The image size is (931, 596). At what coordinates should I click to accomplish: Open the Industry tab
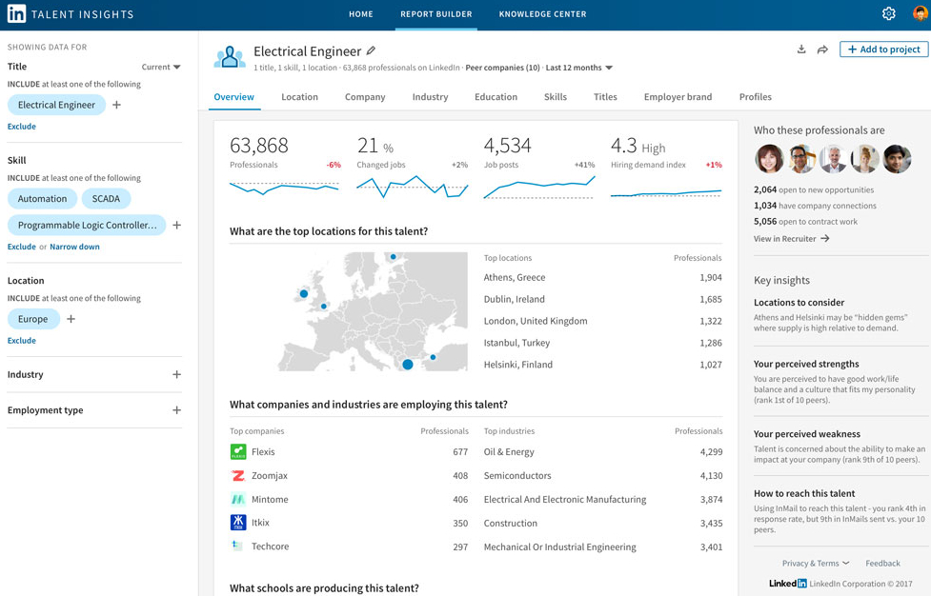click(x=431, y=97)
